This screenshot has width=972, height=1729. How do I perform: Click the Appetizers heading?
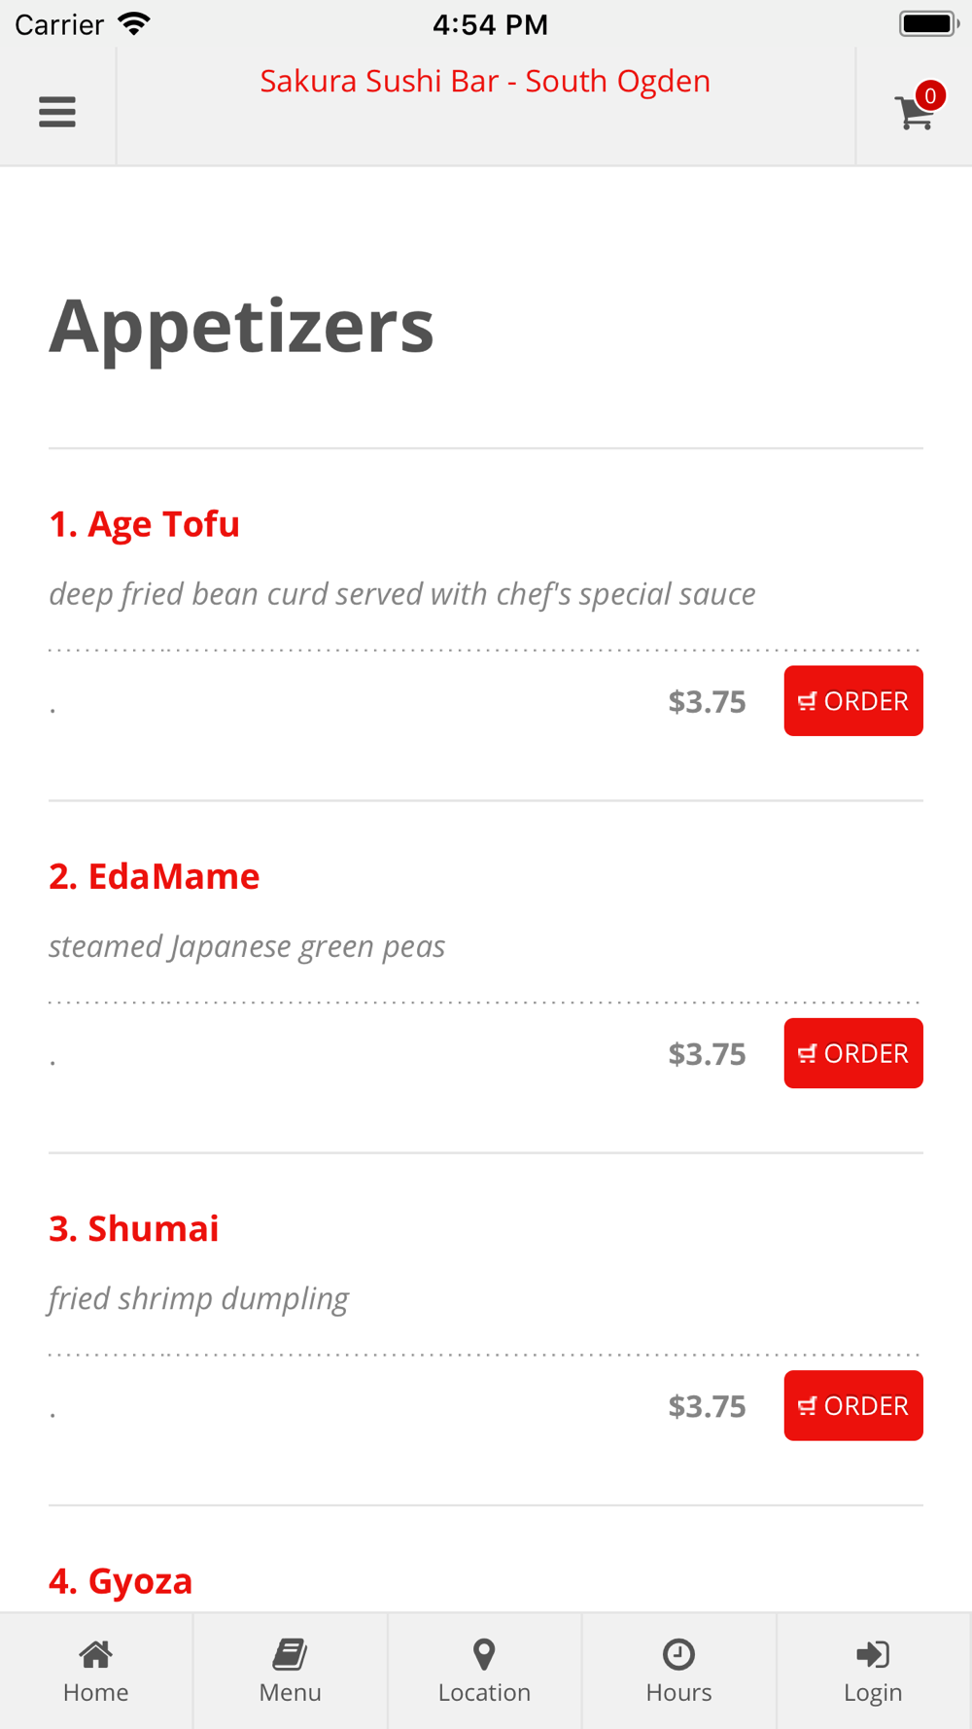241,328
